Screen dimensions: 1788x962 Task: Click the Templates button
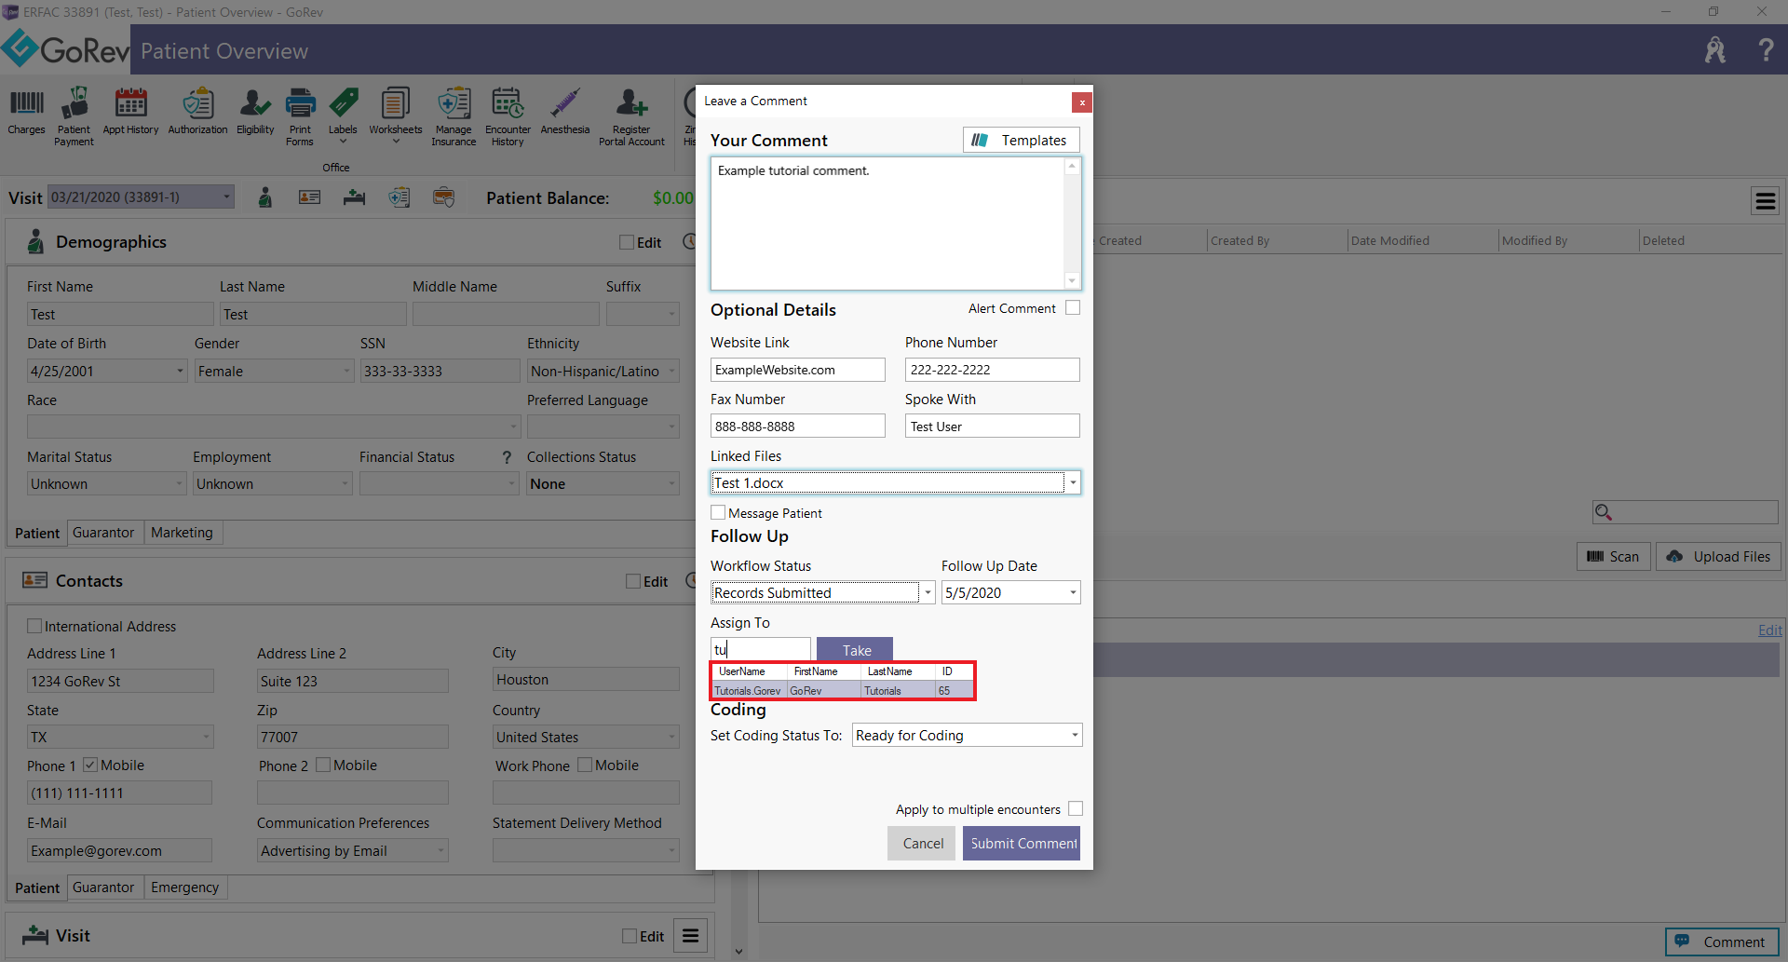[1021, 140]
